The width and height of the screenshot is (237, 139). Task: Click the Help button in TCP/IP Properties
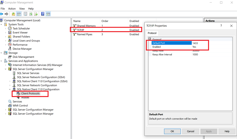click(227, 131)
